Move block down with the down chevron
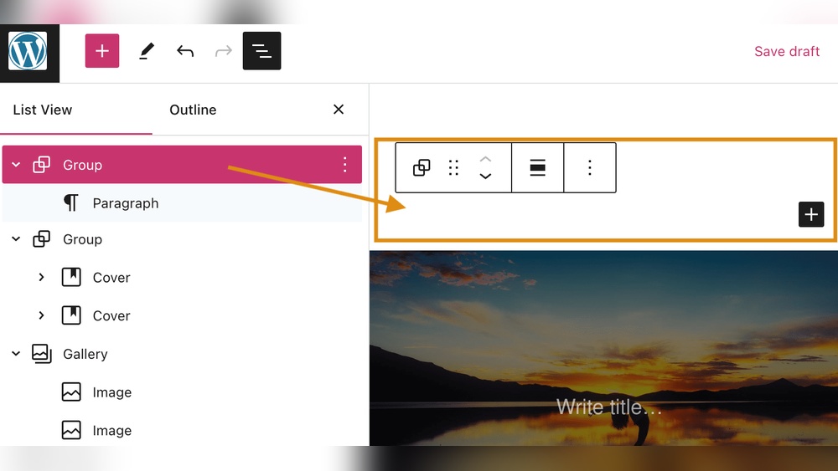The width and height of the screenshot is (838, 471). click(x=485, y=176)
